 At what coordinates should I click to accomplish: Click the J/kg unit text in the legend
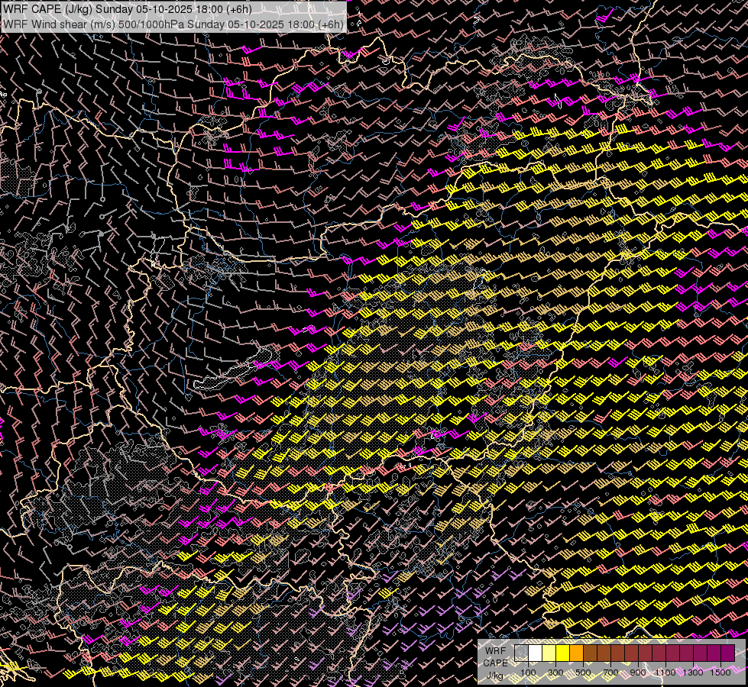[x=495, y=676]
